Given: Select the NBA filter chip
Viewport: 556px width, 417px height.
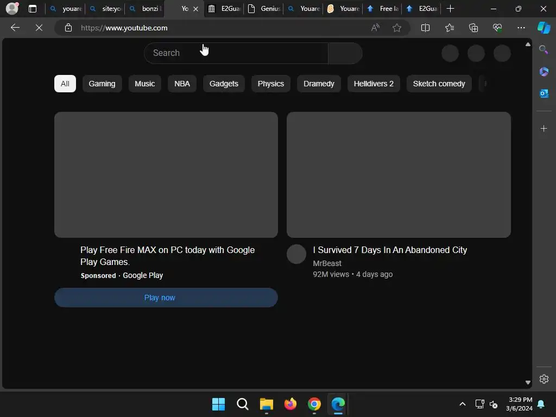Looking at the screenshot, I should pos(182,84).
